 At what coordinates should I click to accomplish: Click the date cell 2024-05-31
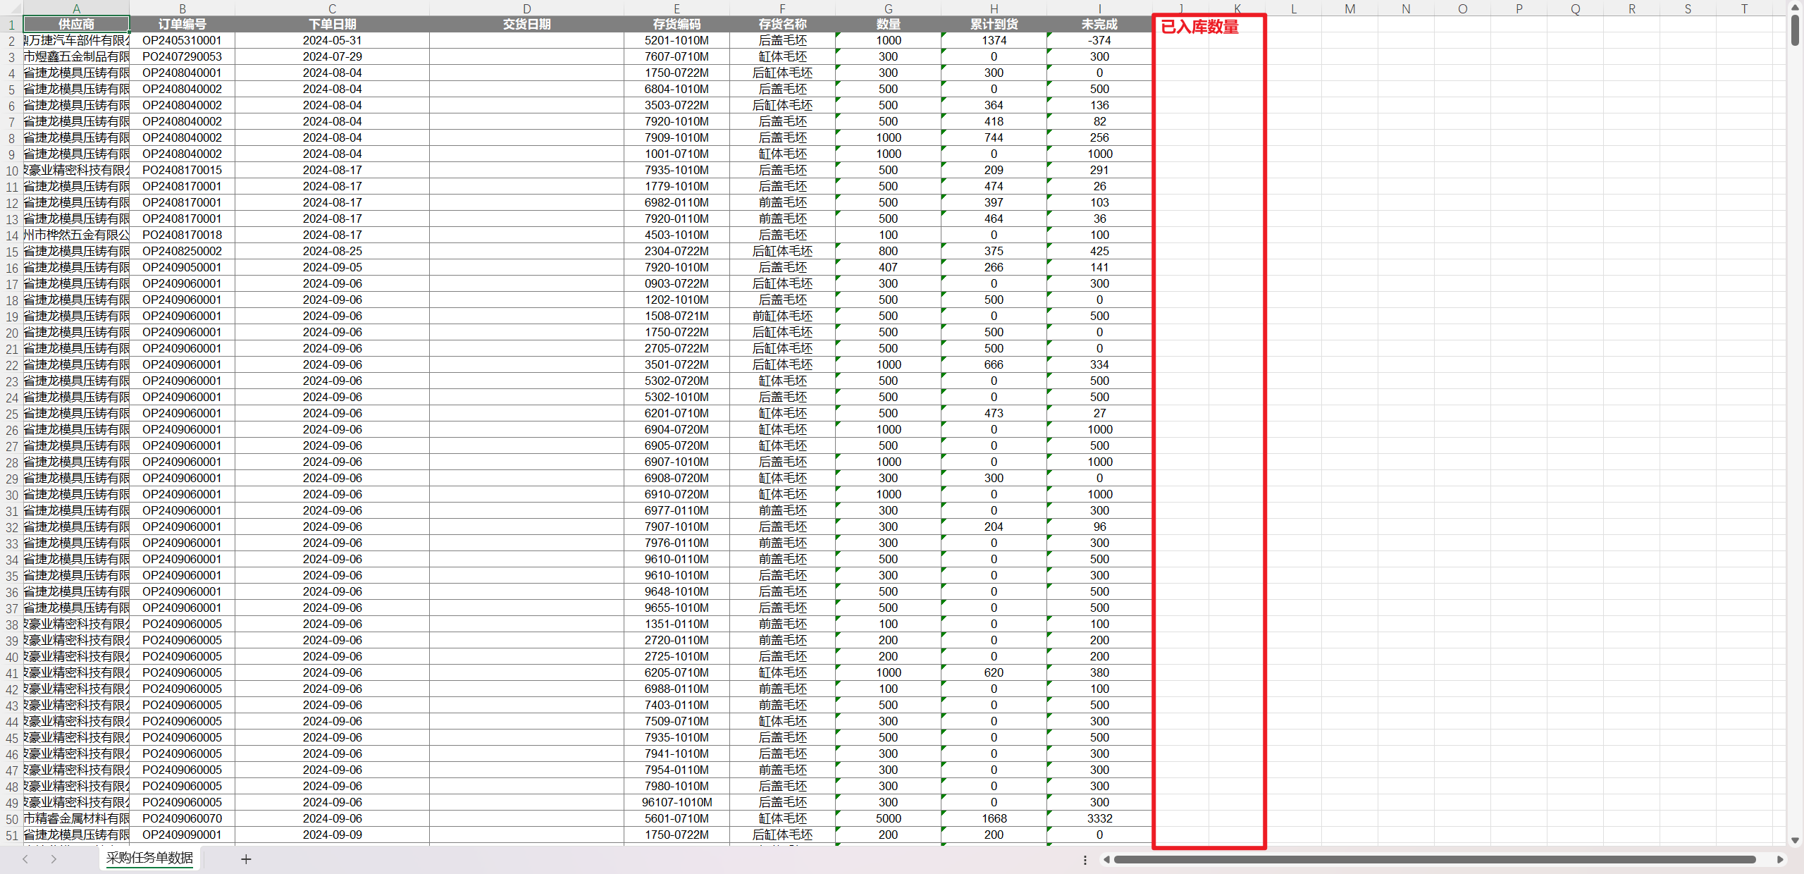click(332, 40)
